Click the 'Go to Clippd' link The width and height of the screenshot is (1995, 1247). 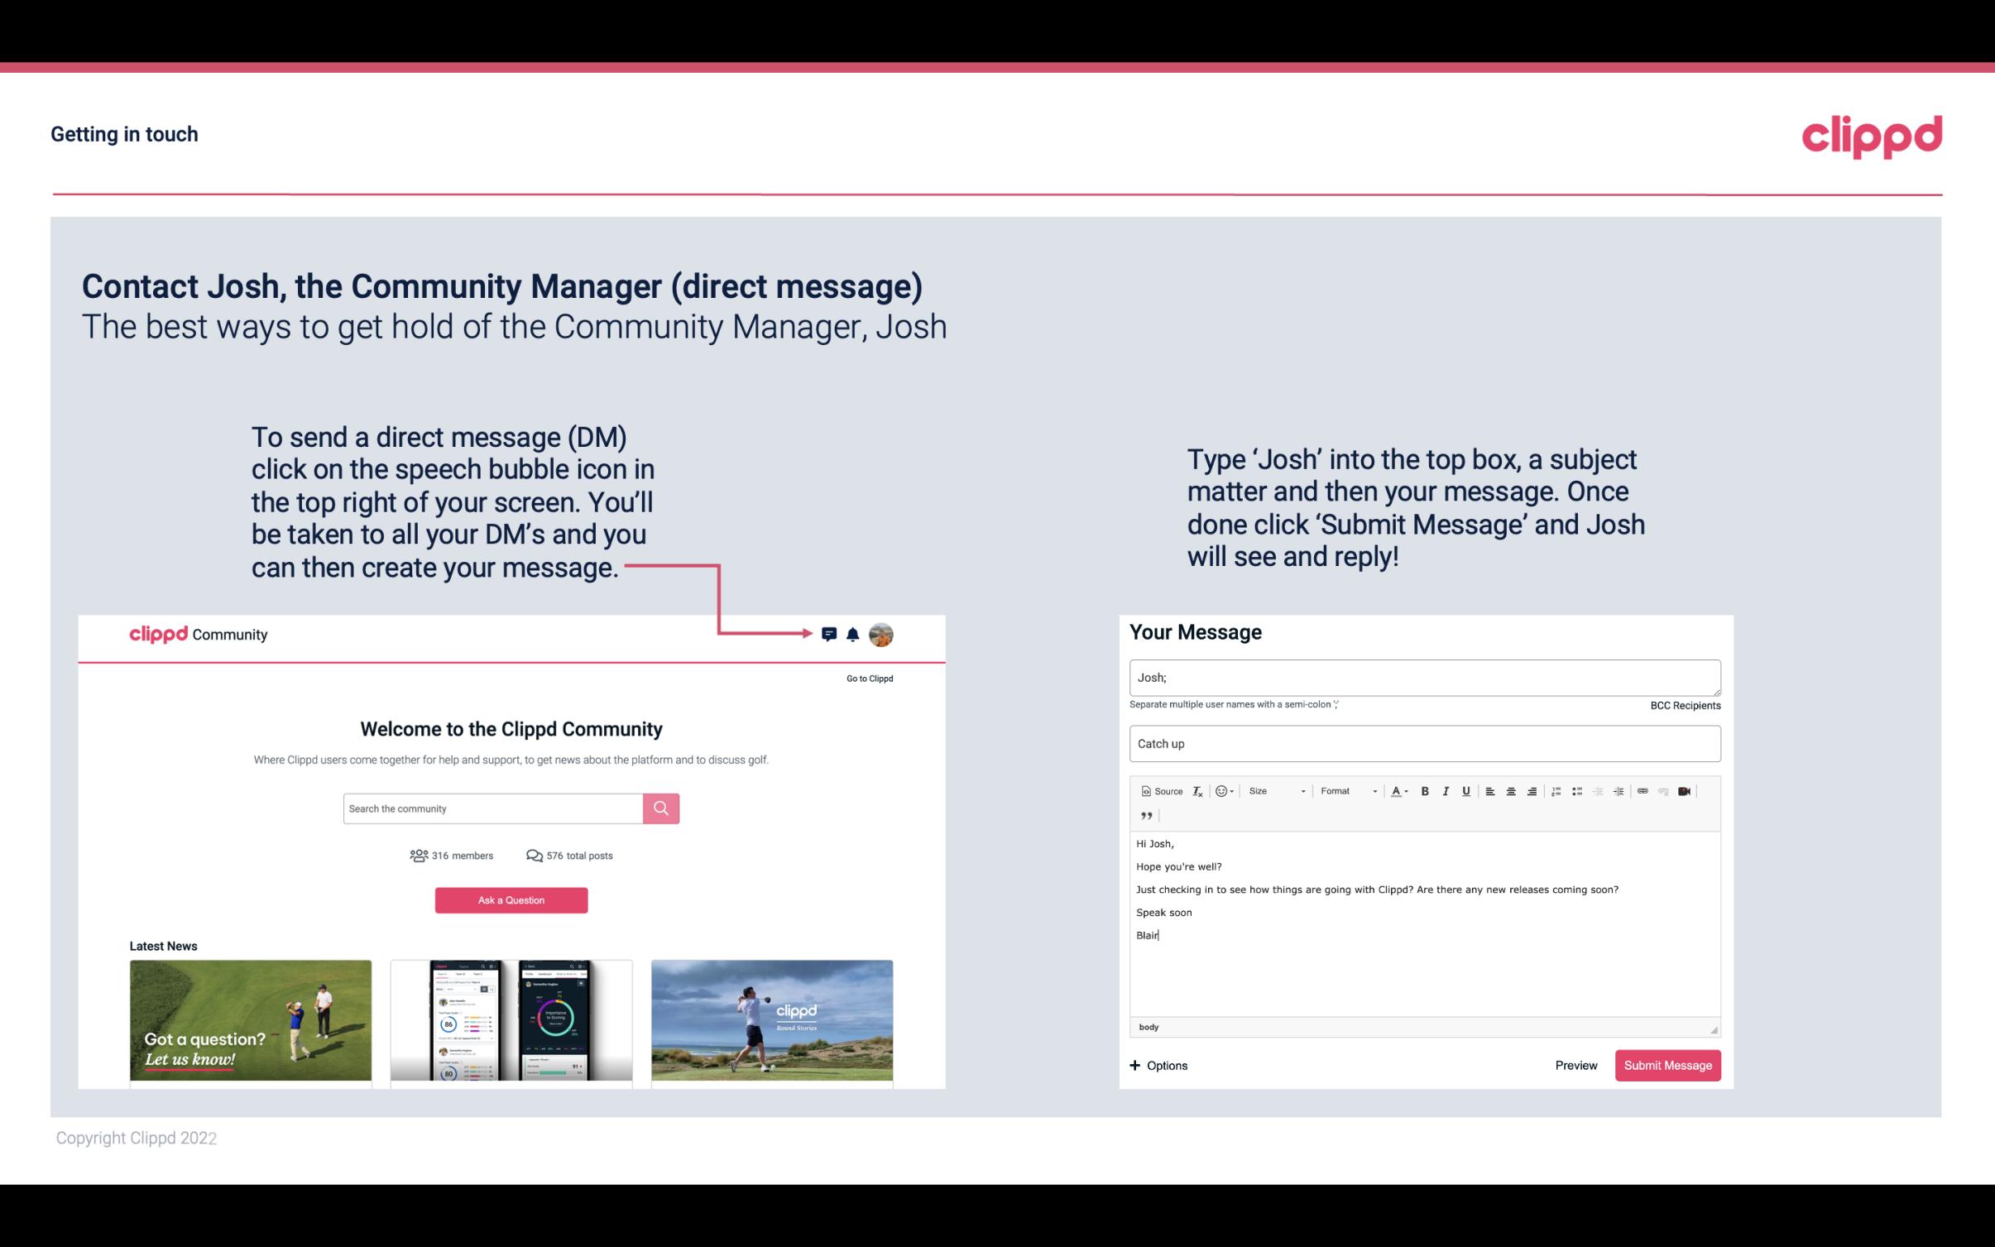867,678
